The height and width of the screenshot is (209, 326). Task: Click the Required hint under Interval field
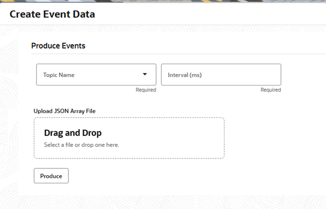(271, 90)
